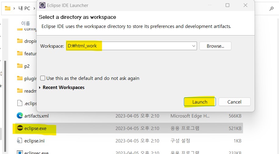Select the features folder icon
279x154 pixels.
coord(20,53)
